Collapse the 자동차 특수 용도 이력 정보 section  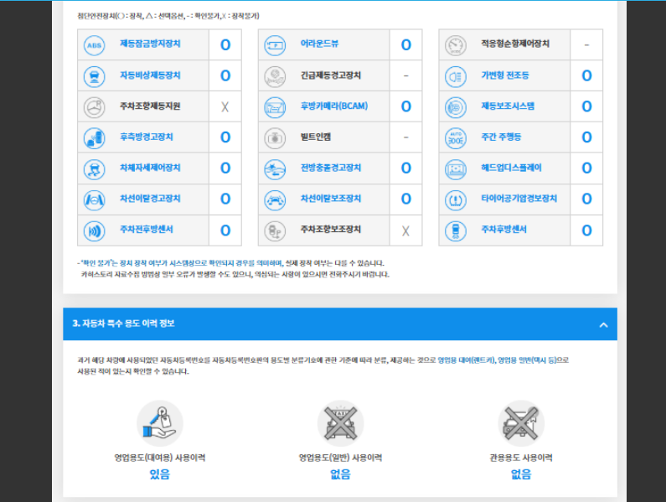(x=603, y=324)
